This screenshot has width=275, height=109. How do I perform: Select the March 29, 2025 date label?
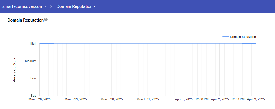pos(76,99)
